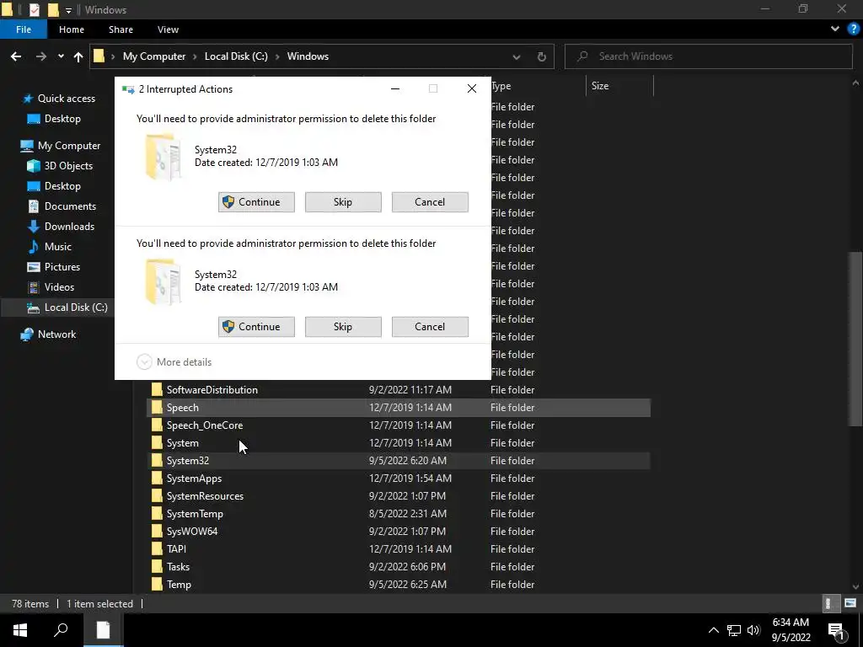
Task: Refresh the Windows folder view
Action: pos(542,56)
